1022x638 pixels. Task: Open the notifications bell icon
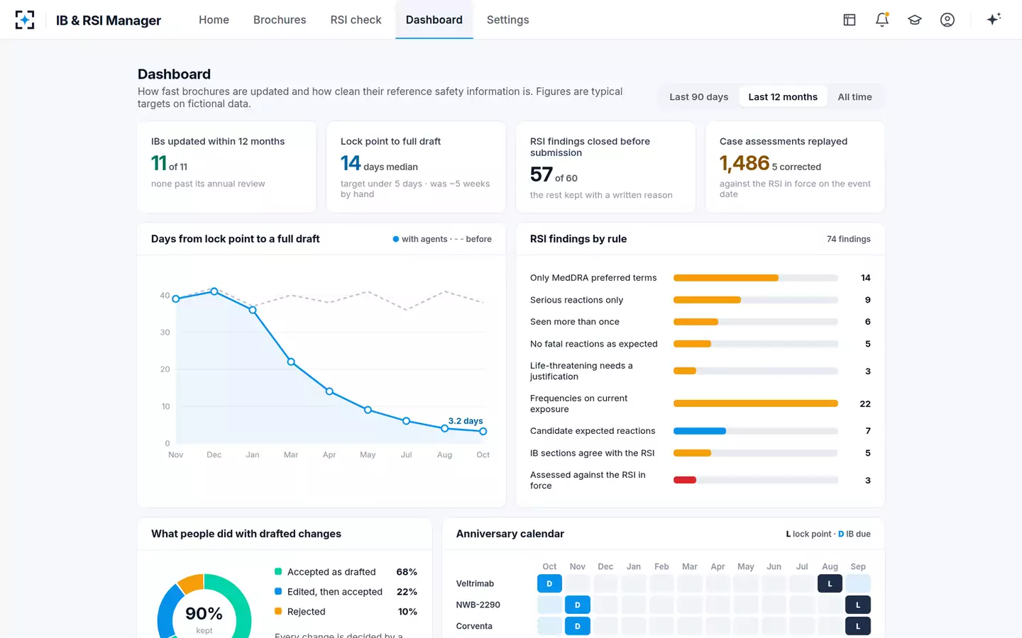(x=882, y=20)
